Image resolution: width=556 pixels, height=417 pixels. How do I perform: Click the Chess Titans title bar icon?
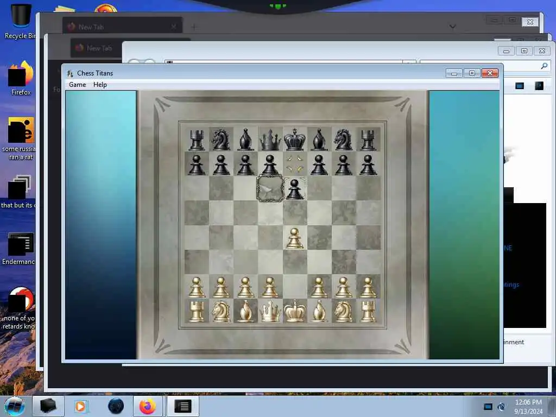pyautogui.click(x=70, y=73)
